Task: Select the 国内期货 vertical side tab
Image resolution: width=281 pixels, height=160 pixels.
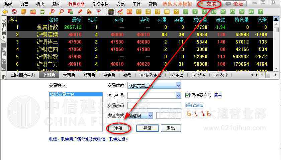Action: [4, 56]
